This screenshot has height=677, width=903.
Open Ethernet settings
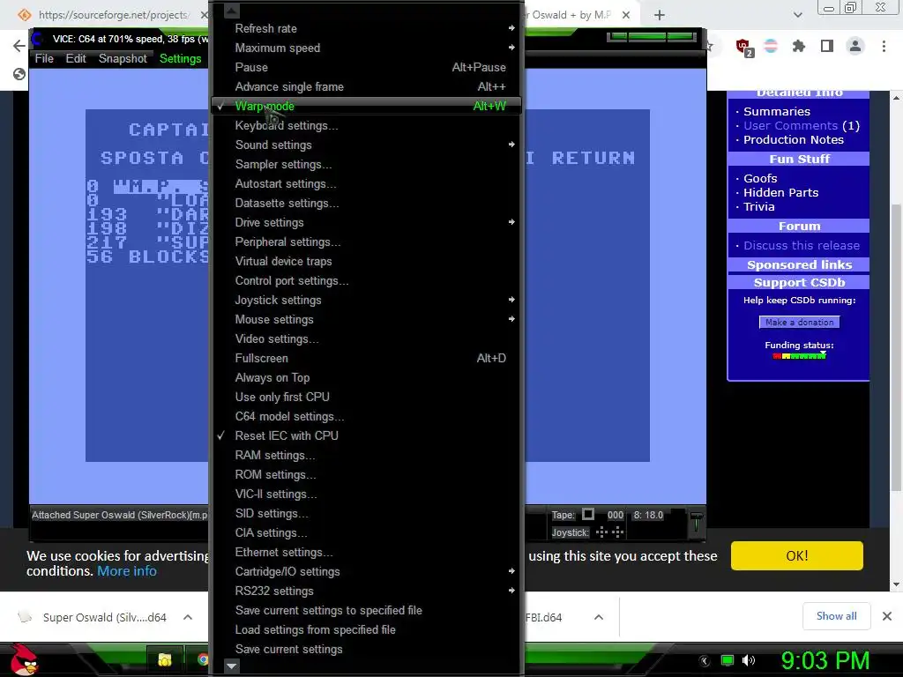366,552
